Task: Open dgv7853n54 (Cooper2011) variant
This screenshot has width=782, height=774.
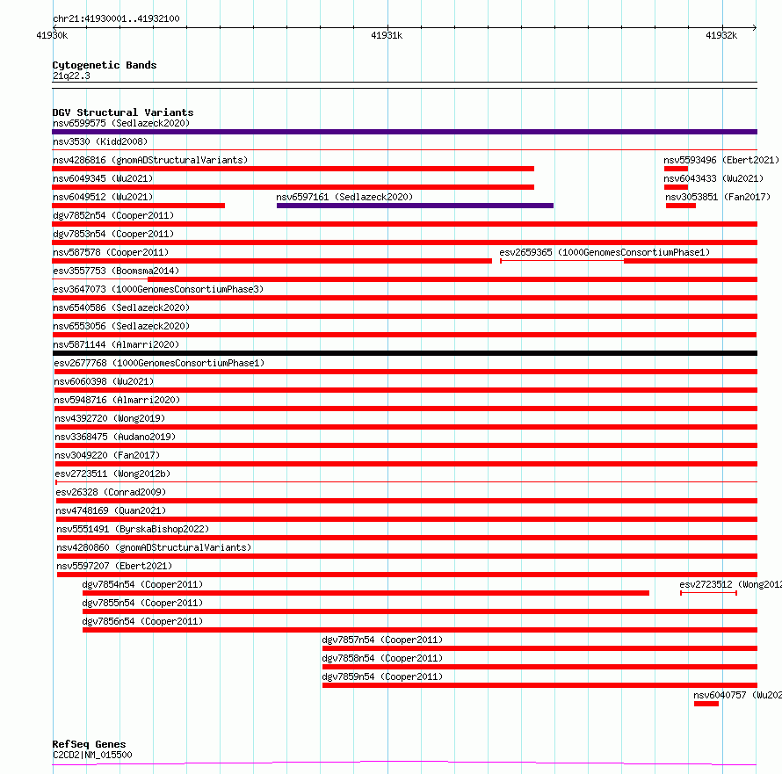Action: [113, 234]
